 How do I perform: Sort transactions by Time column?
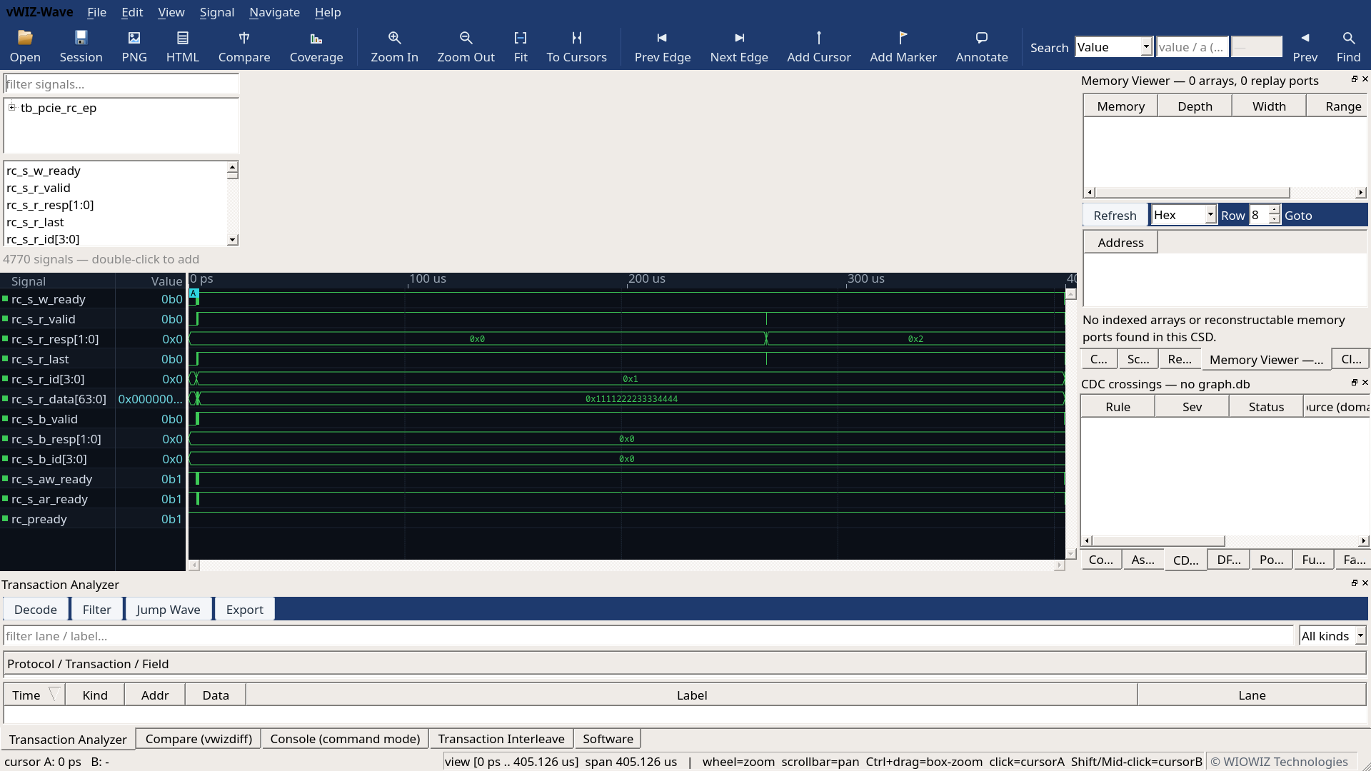[34, 695]
